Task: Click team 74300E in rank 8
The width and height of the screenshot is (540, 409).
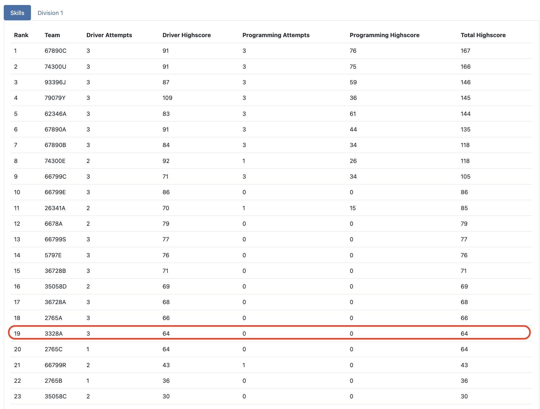Action: coord(55,161)
